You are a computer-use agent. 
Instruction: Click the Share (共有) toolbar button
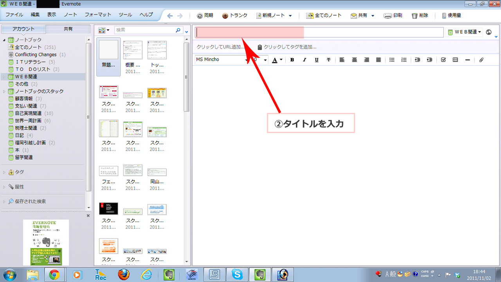click(359, 16)
